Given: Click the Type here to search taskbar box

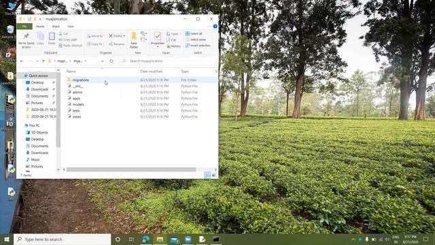Looking at the screenshot, I should pos(63,239).
